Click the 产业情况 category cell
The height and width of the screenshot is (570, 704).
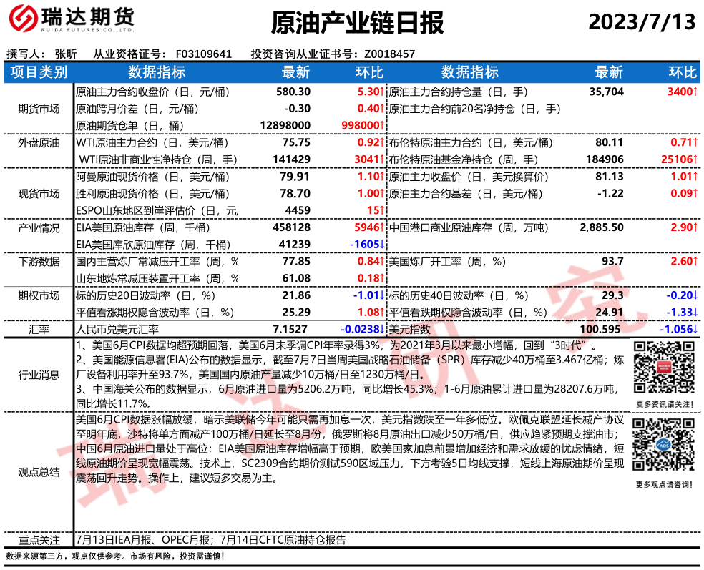(x=39, y=235)
